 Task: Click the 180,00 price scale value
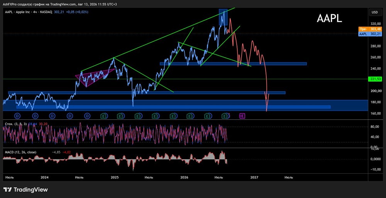click(x=376, y=102)
